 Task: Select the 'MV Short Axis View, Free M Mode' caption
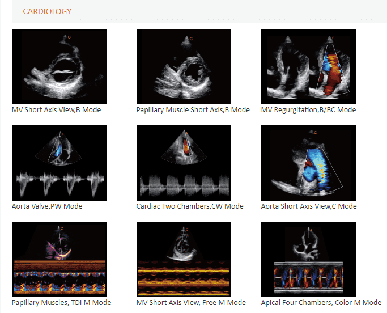pos(191,303)
